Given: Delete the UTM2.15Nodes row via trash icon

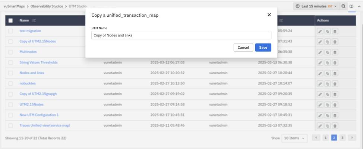Looking at the screenshot, I should click(335, 105).
